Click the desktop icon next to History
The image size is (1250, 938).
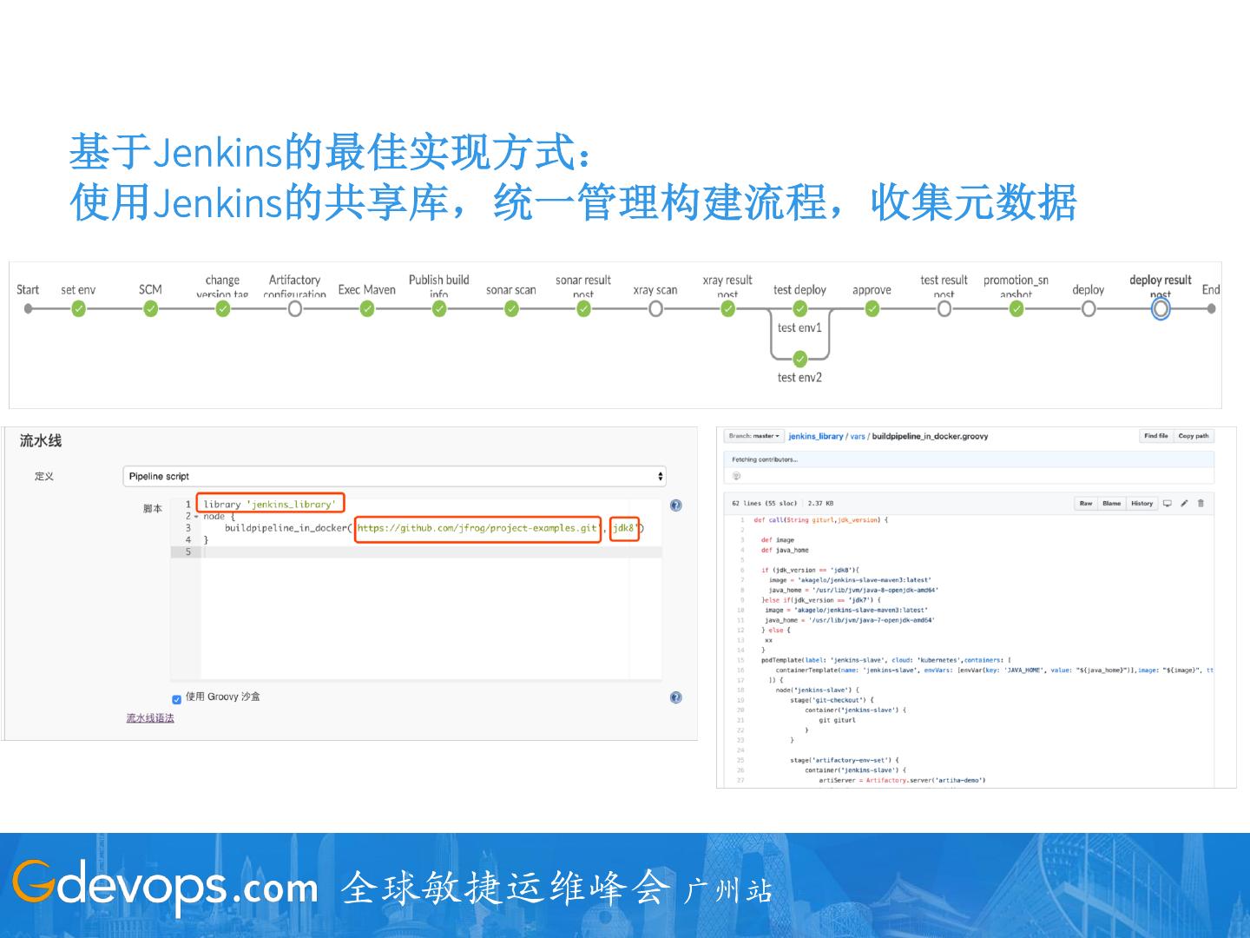pyautogui.click(x=1168, y=503)
